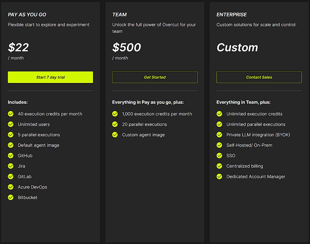Select the Contact Sales button

coord(259,77)
